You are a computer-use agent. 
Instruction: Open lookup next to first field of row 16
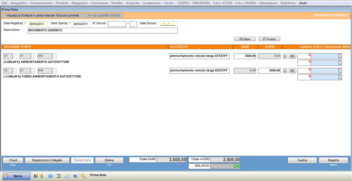[x=15, y=71]
